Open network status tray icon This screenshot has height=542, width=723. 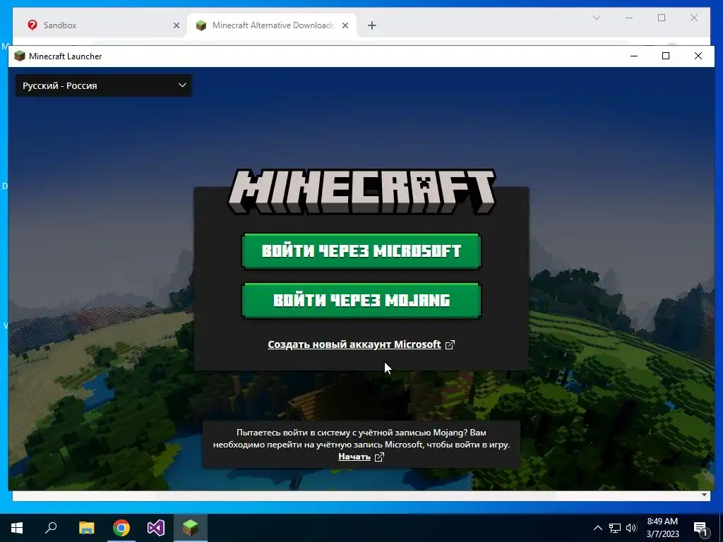point(615,528)
